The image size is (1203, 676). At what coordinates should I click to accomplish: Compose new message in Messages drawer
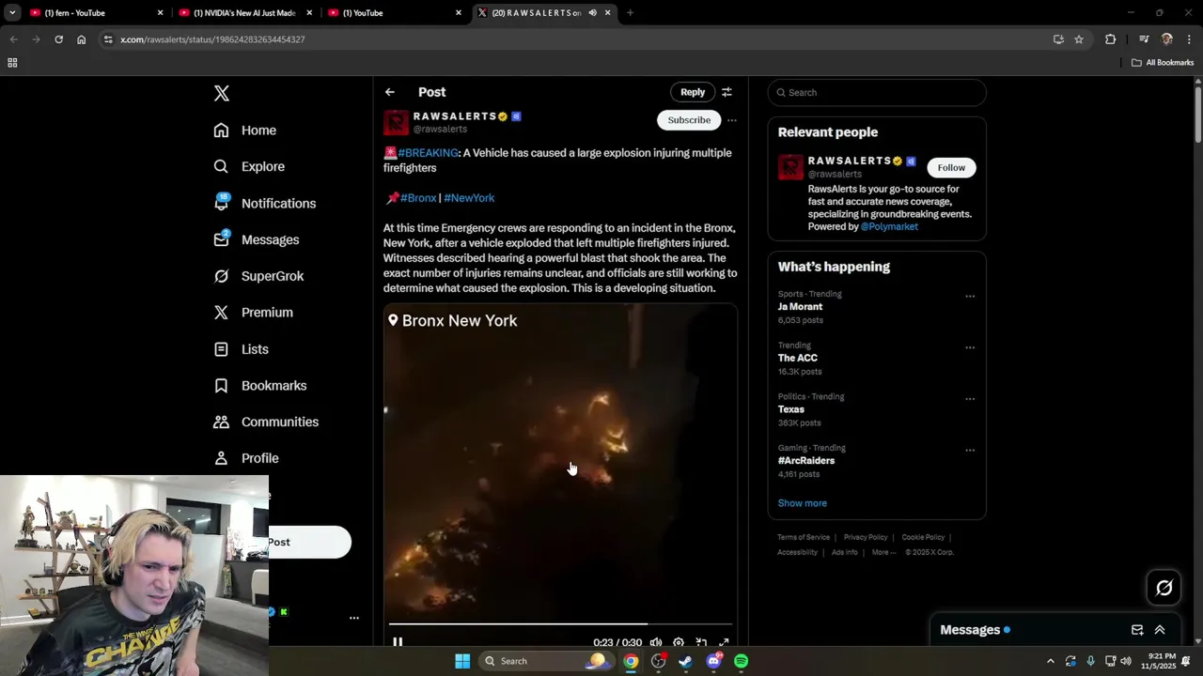(x=1137, y=630)
